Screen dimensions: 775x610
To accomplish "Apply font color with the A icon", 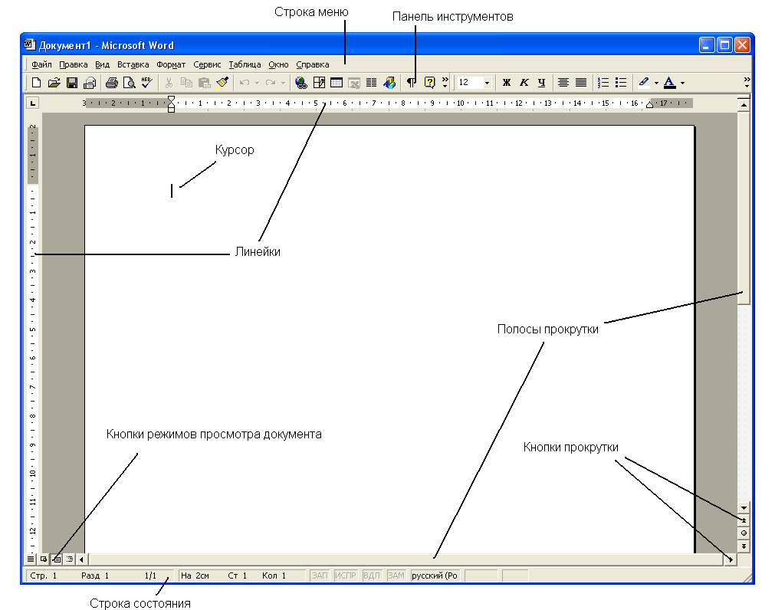I will click(669, 83).
